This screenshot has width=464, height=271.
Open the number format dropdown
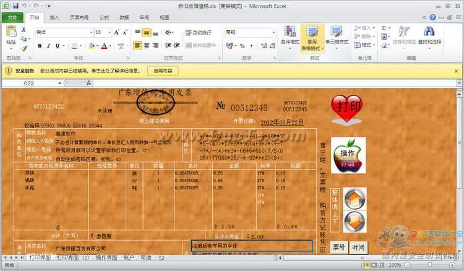click(273, 32)
